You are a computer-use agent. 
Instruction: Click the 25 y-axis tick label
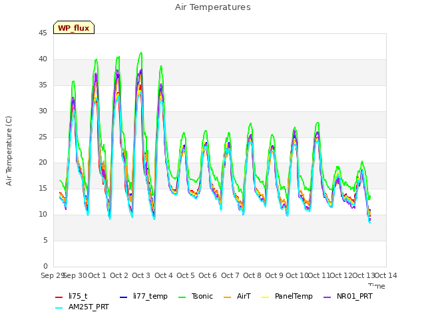43,137
